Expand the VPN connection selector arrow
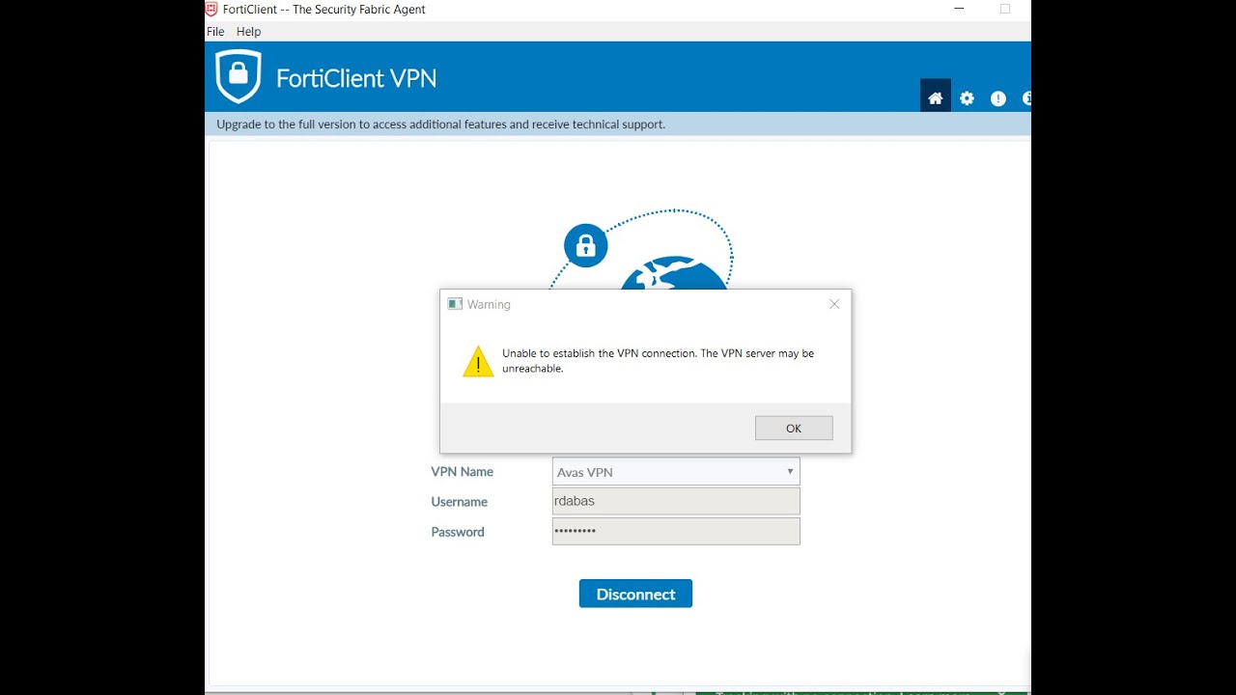Image resolution: width=1236 pixels, height=695 pixels. (789, 471)
